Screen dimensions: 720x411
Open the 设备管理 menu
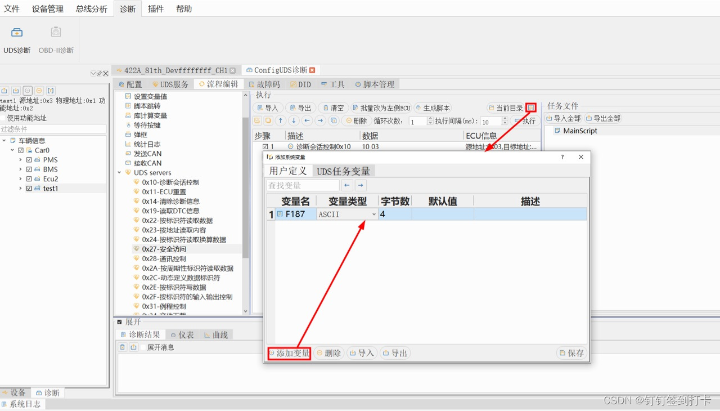pos(48,8)
